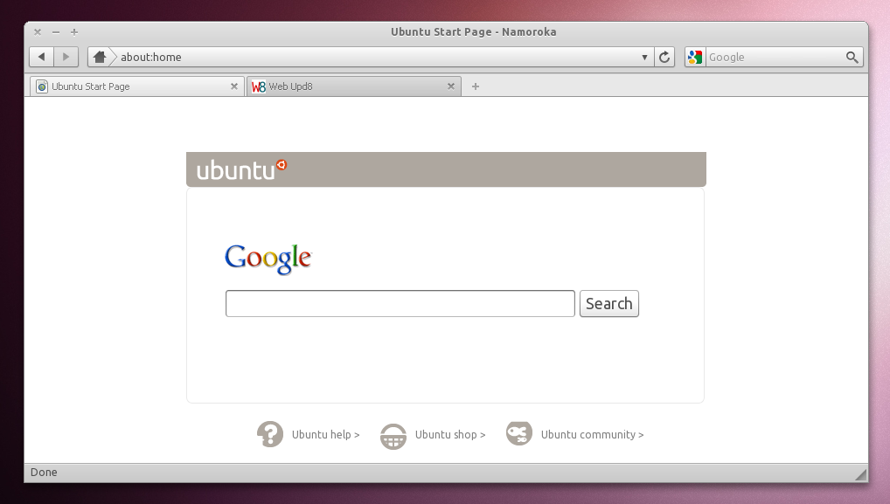
Task: Switch to the Web Upd8 tab
Action: pyautogui.click(x=353, y=86)
